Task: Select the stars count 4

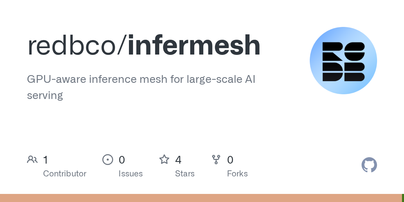Action: click(x=178, y=160)
